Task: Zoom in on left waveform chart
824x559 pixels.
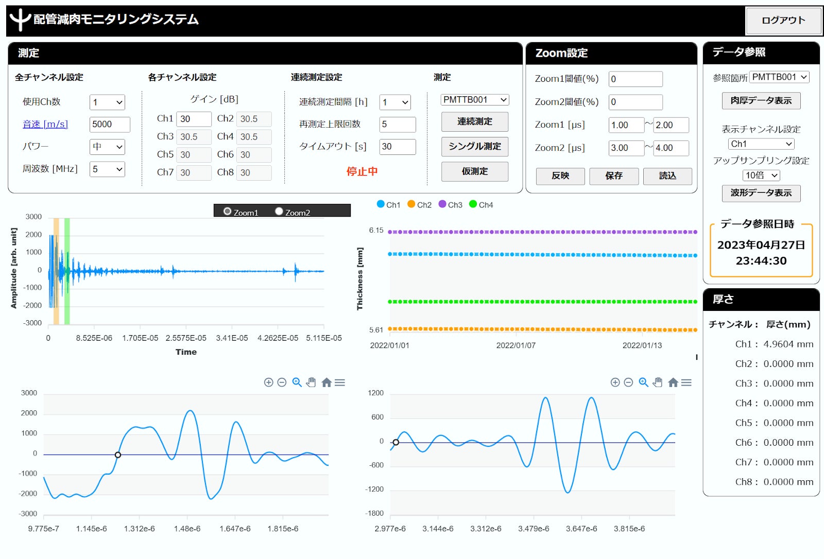Action: tap(268, 382)
